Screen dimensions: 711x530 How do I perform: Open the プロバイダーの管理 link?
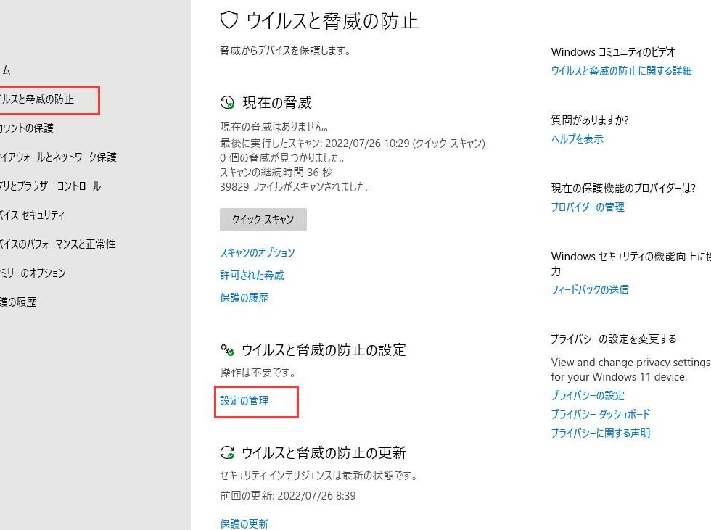point(587,207)
